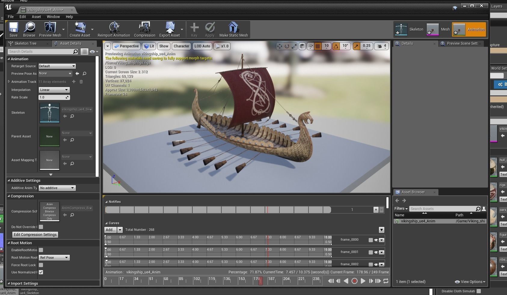Viewport: 507px width, 295px height.
Task: Click the Make Static Mesh icon
Action: [234, 29]
